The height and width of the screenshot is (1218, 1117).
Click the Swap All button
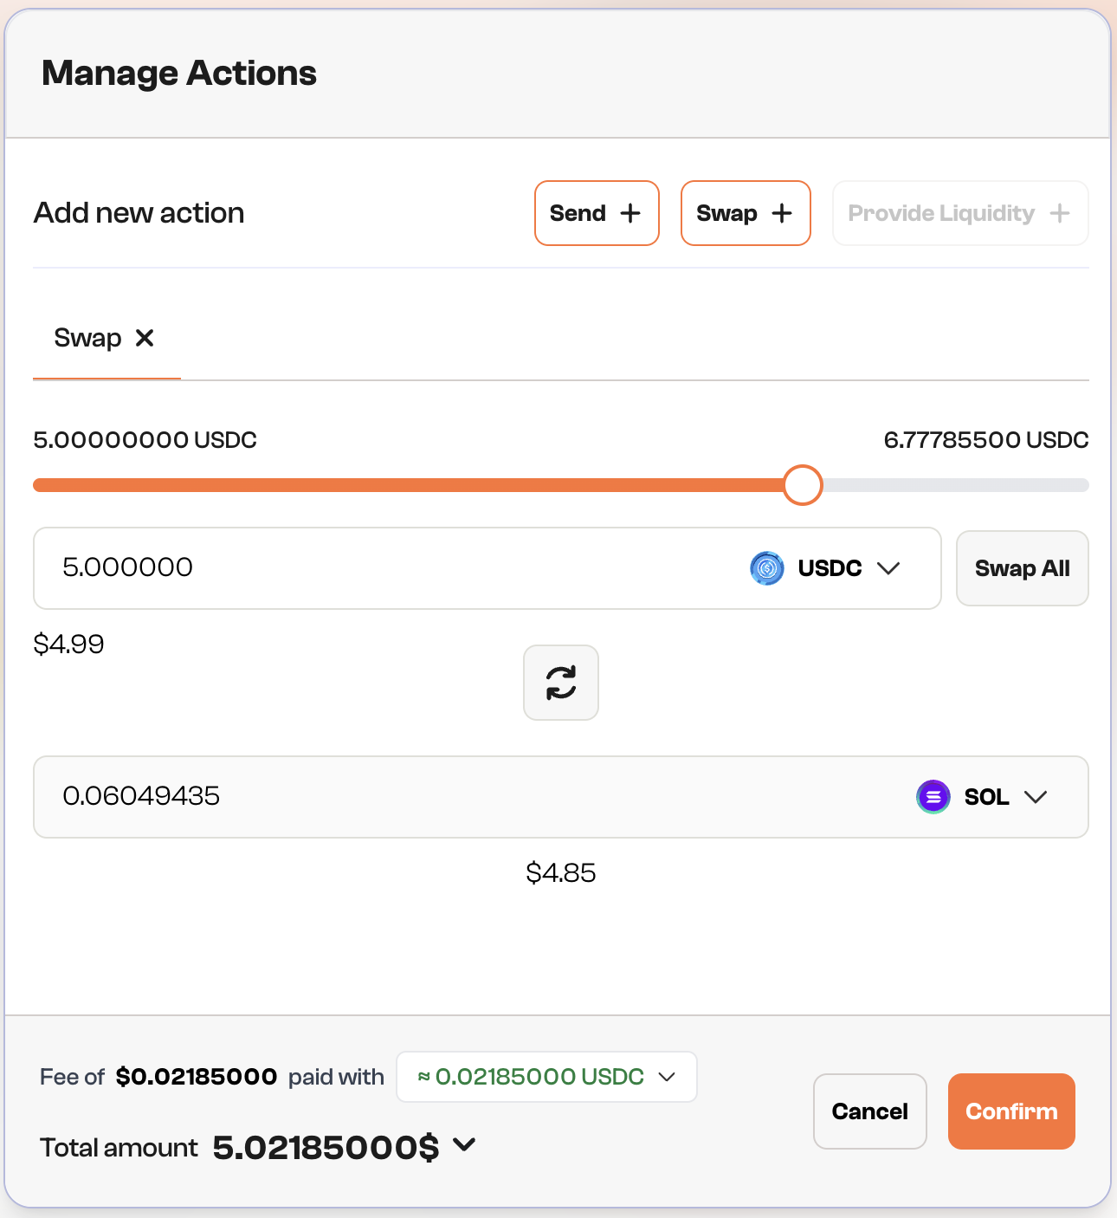(x=1022, y=568)
